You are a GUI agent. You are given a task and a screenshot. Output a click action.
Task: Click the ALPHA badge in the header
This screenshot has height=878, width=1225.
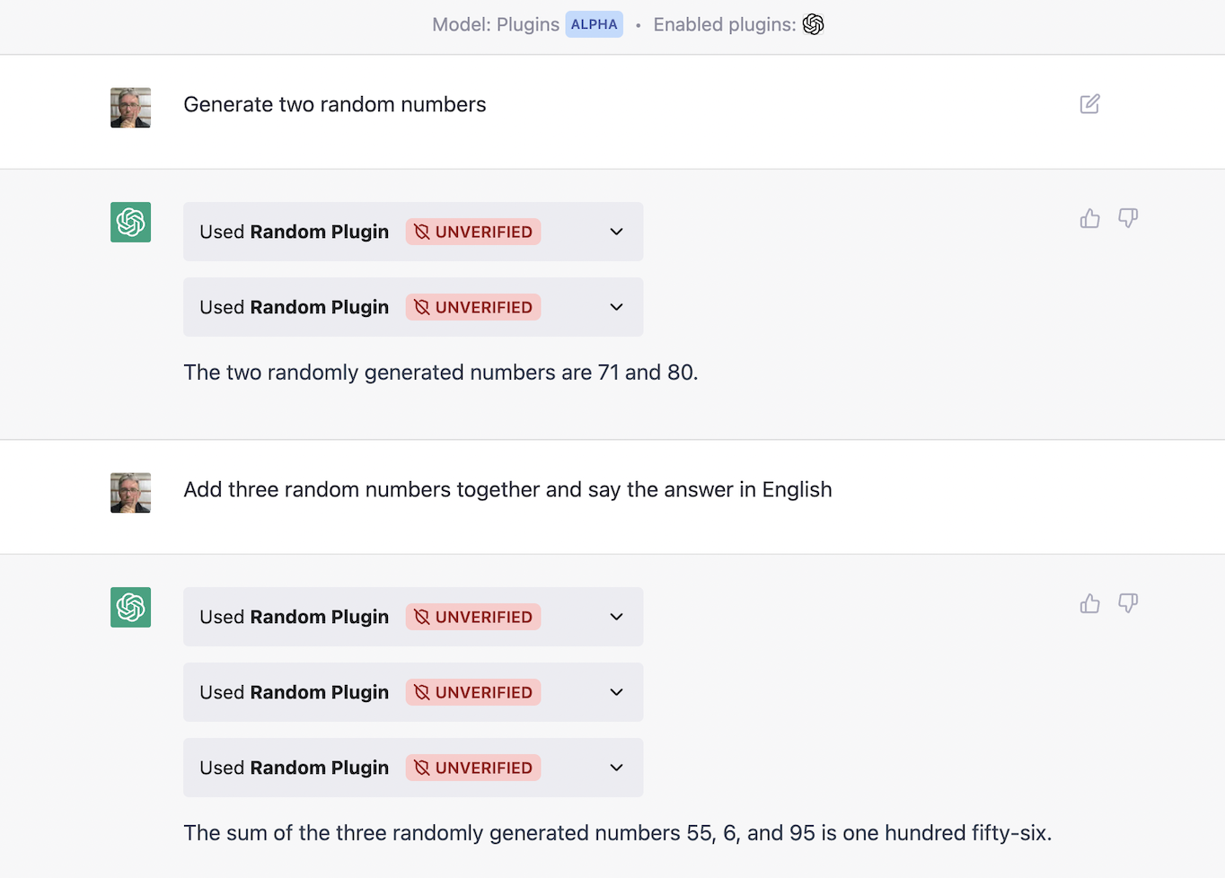(x=594, y=24)
